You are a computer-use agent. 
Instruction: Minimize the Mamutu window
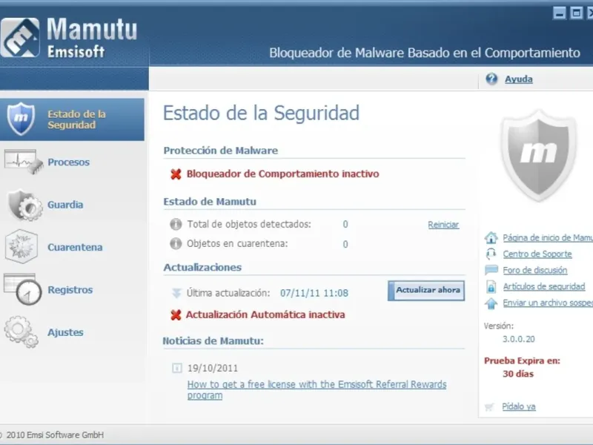(x=560, y=13)
